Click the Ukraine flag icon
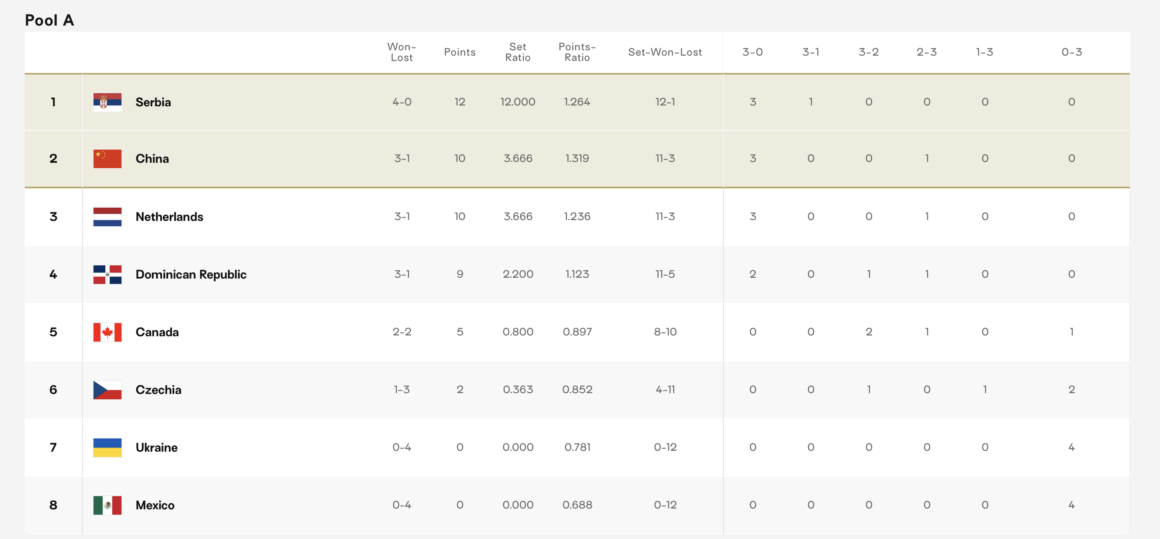Image resolution: width=1160 pixels, height=539 pixels. (x=107, y=447)
